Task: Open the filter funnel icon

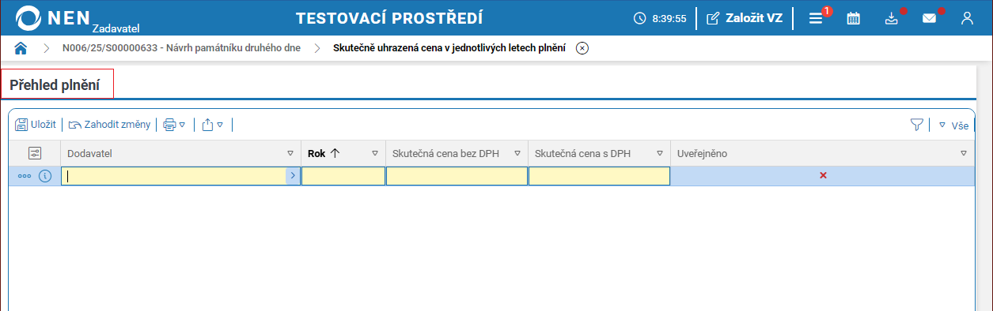Action: (916, 124)
